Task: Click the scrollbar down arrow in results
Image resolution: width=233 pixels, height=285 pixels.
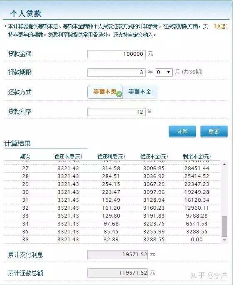Action: [x=224, y=240]
